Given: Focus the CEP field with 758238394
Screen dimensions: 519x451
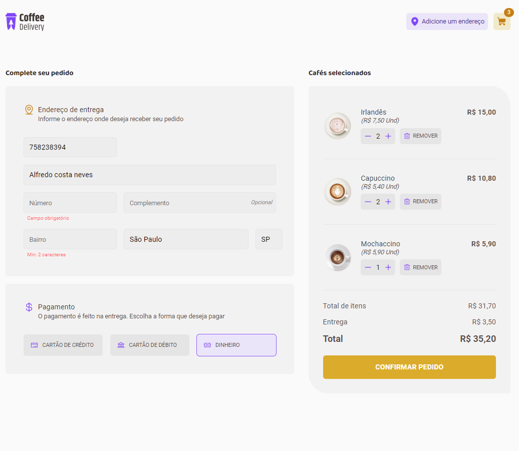Looking at the screenshot, I should coord(70,147).
